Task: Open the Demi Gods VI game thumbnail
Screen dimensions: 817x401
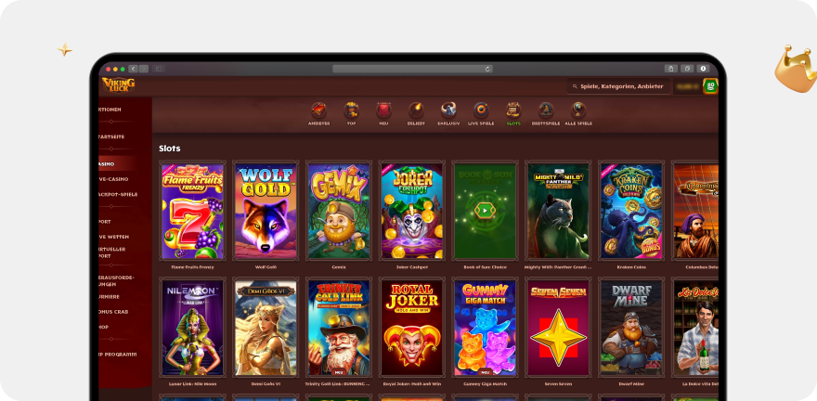Action: tap(266, 328)
